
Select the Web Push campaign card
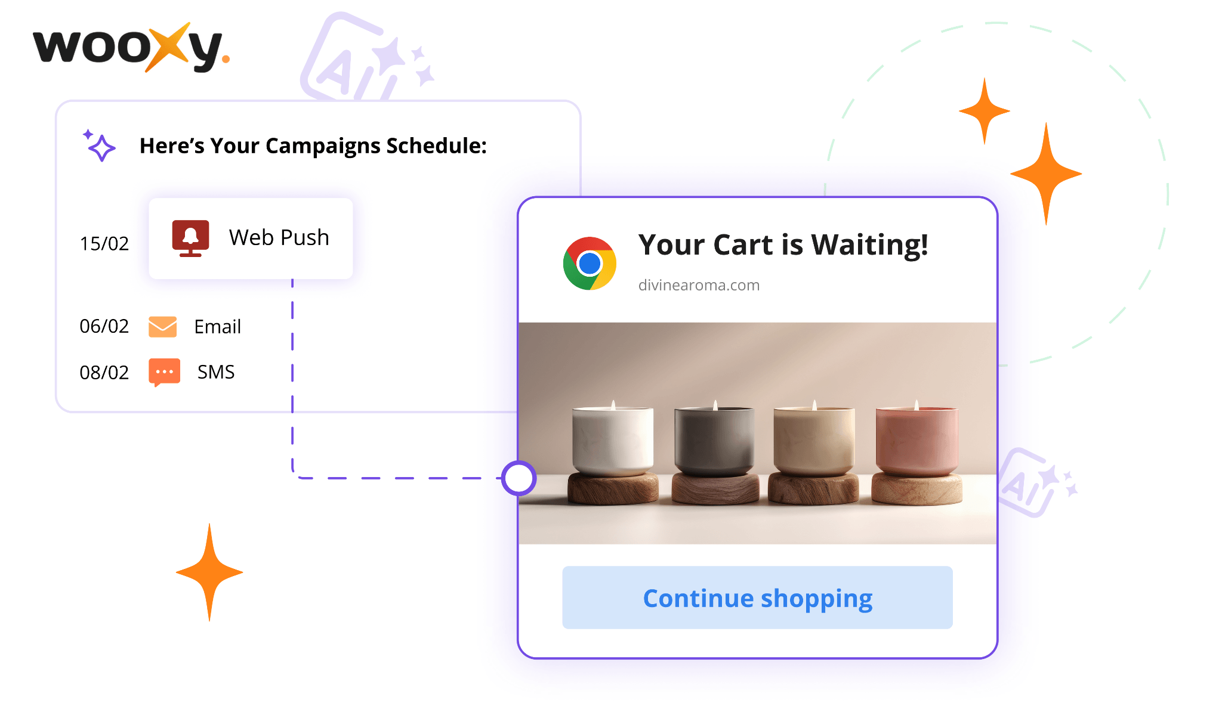pyautogui.click(x=251, y=238)
